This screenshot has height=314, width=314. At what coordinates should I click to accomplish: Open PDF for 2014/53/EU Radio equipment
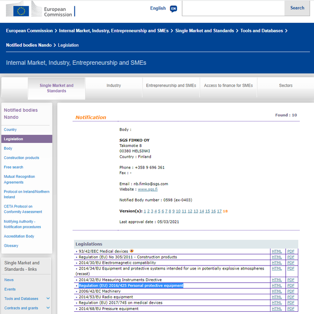(x=291, y=297)
